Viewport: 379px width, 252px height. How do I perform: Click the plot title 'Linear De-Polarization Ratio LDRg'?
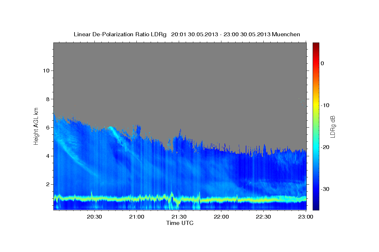tap(120, 34)
